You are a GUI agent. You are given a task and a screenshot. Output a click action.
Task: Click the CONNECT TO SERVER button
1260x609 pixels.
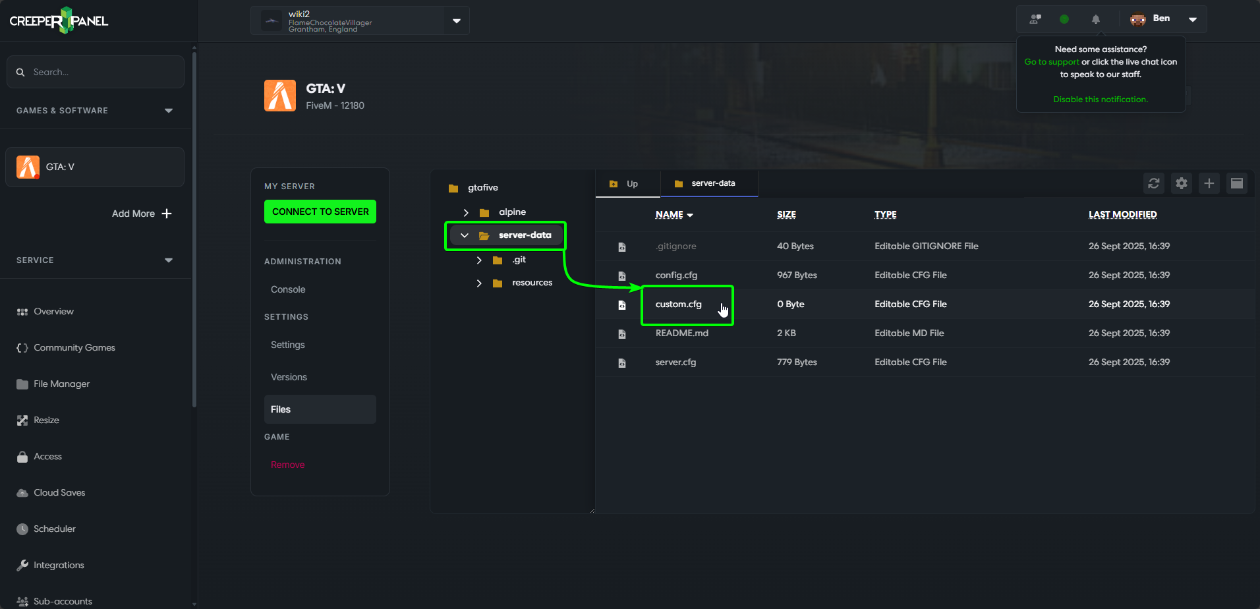click(x=320, y=212)
